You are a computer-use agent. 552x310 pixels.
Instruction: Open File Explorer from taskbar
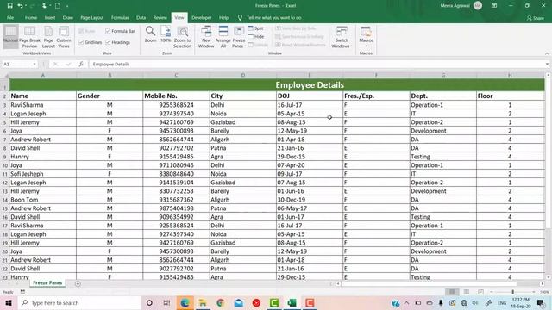(x=203, y=302)
